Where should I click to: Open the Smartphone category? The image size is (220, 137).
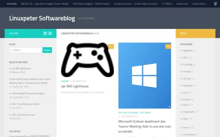(x=189, y=134)
